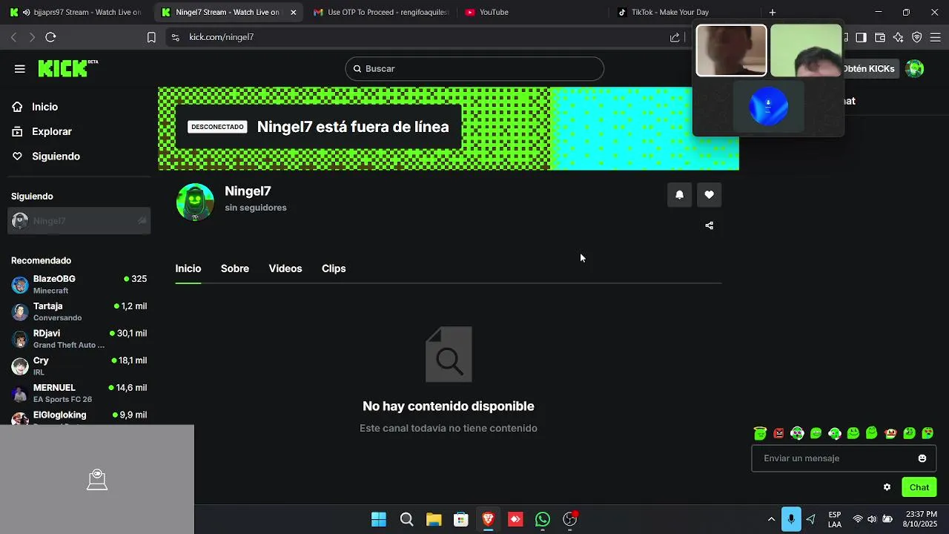949x534 pixels.
Task: Open the Windows Start menu
Action: 379,519
